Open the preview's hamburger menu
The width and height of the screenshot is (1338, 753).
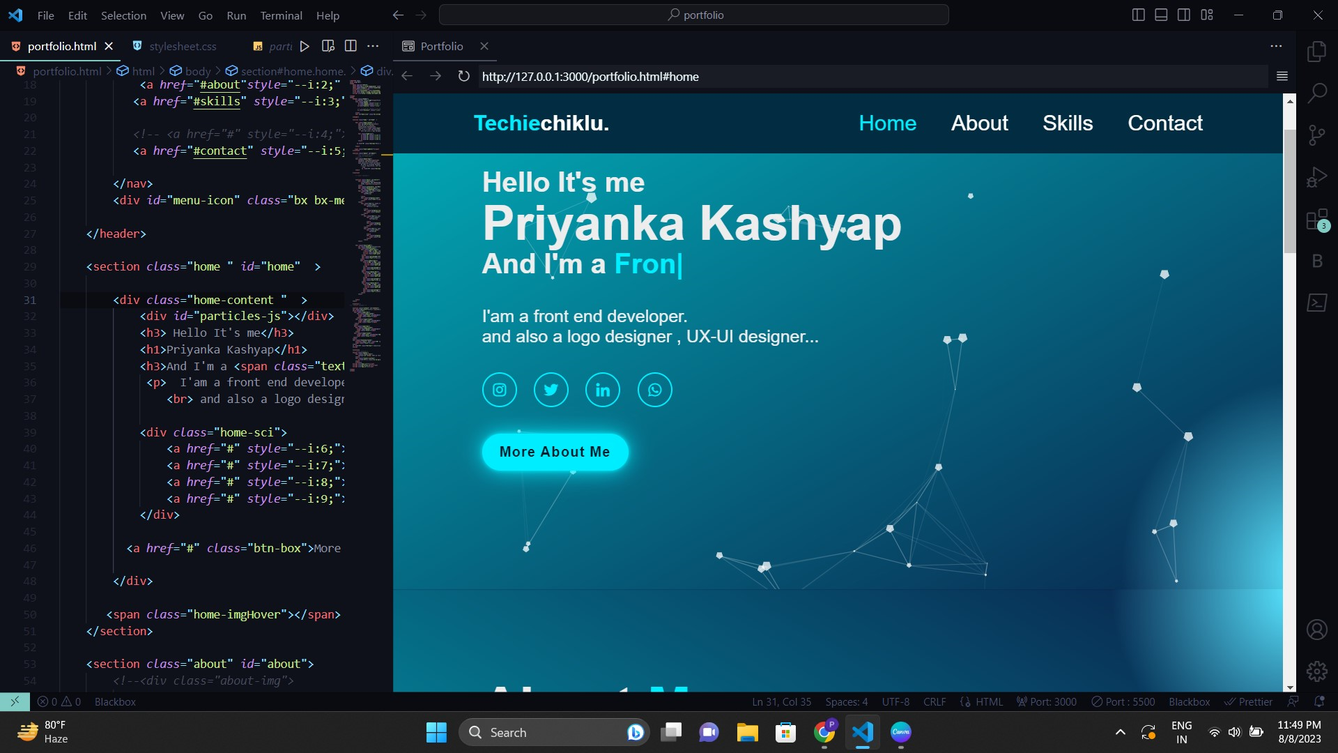(1282, 77)
